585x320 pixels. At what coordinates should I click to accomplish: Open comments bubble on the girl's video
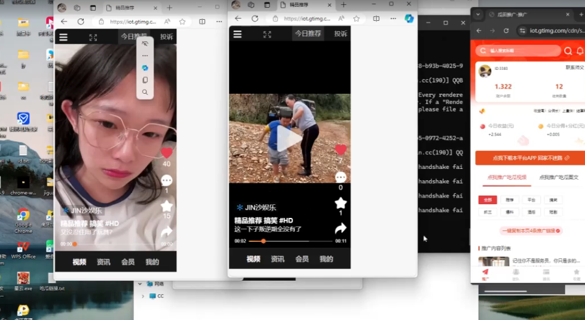[167, 180]
